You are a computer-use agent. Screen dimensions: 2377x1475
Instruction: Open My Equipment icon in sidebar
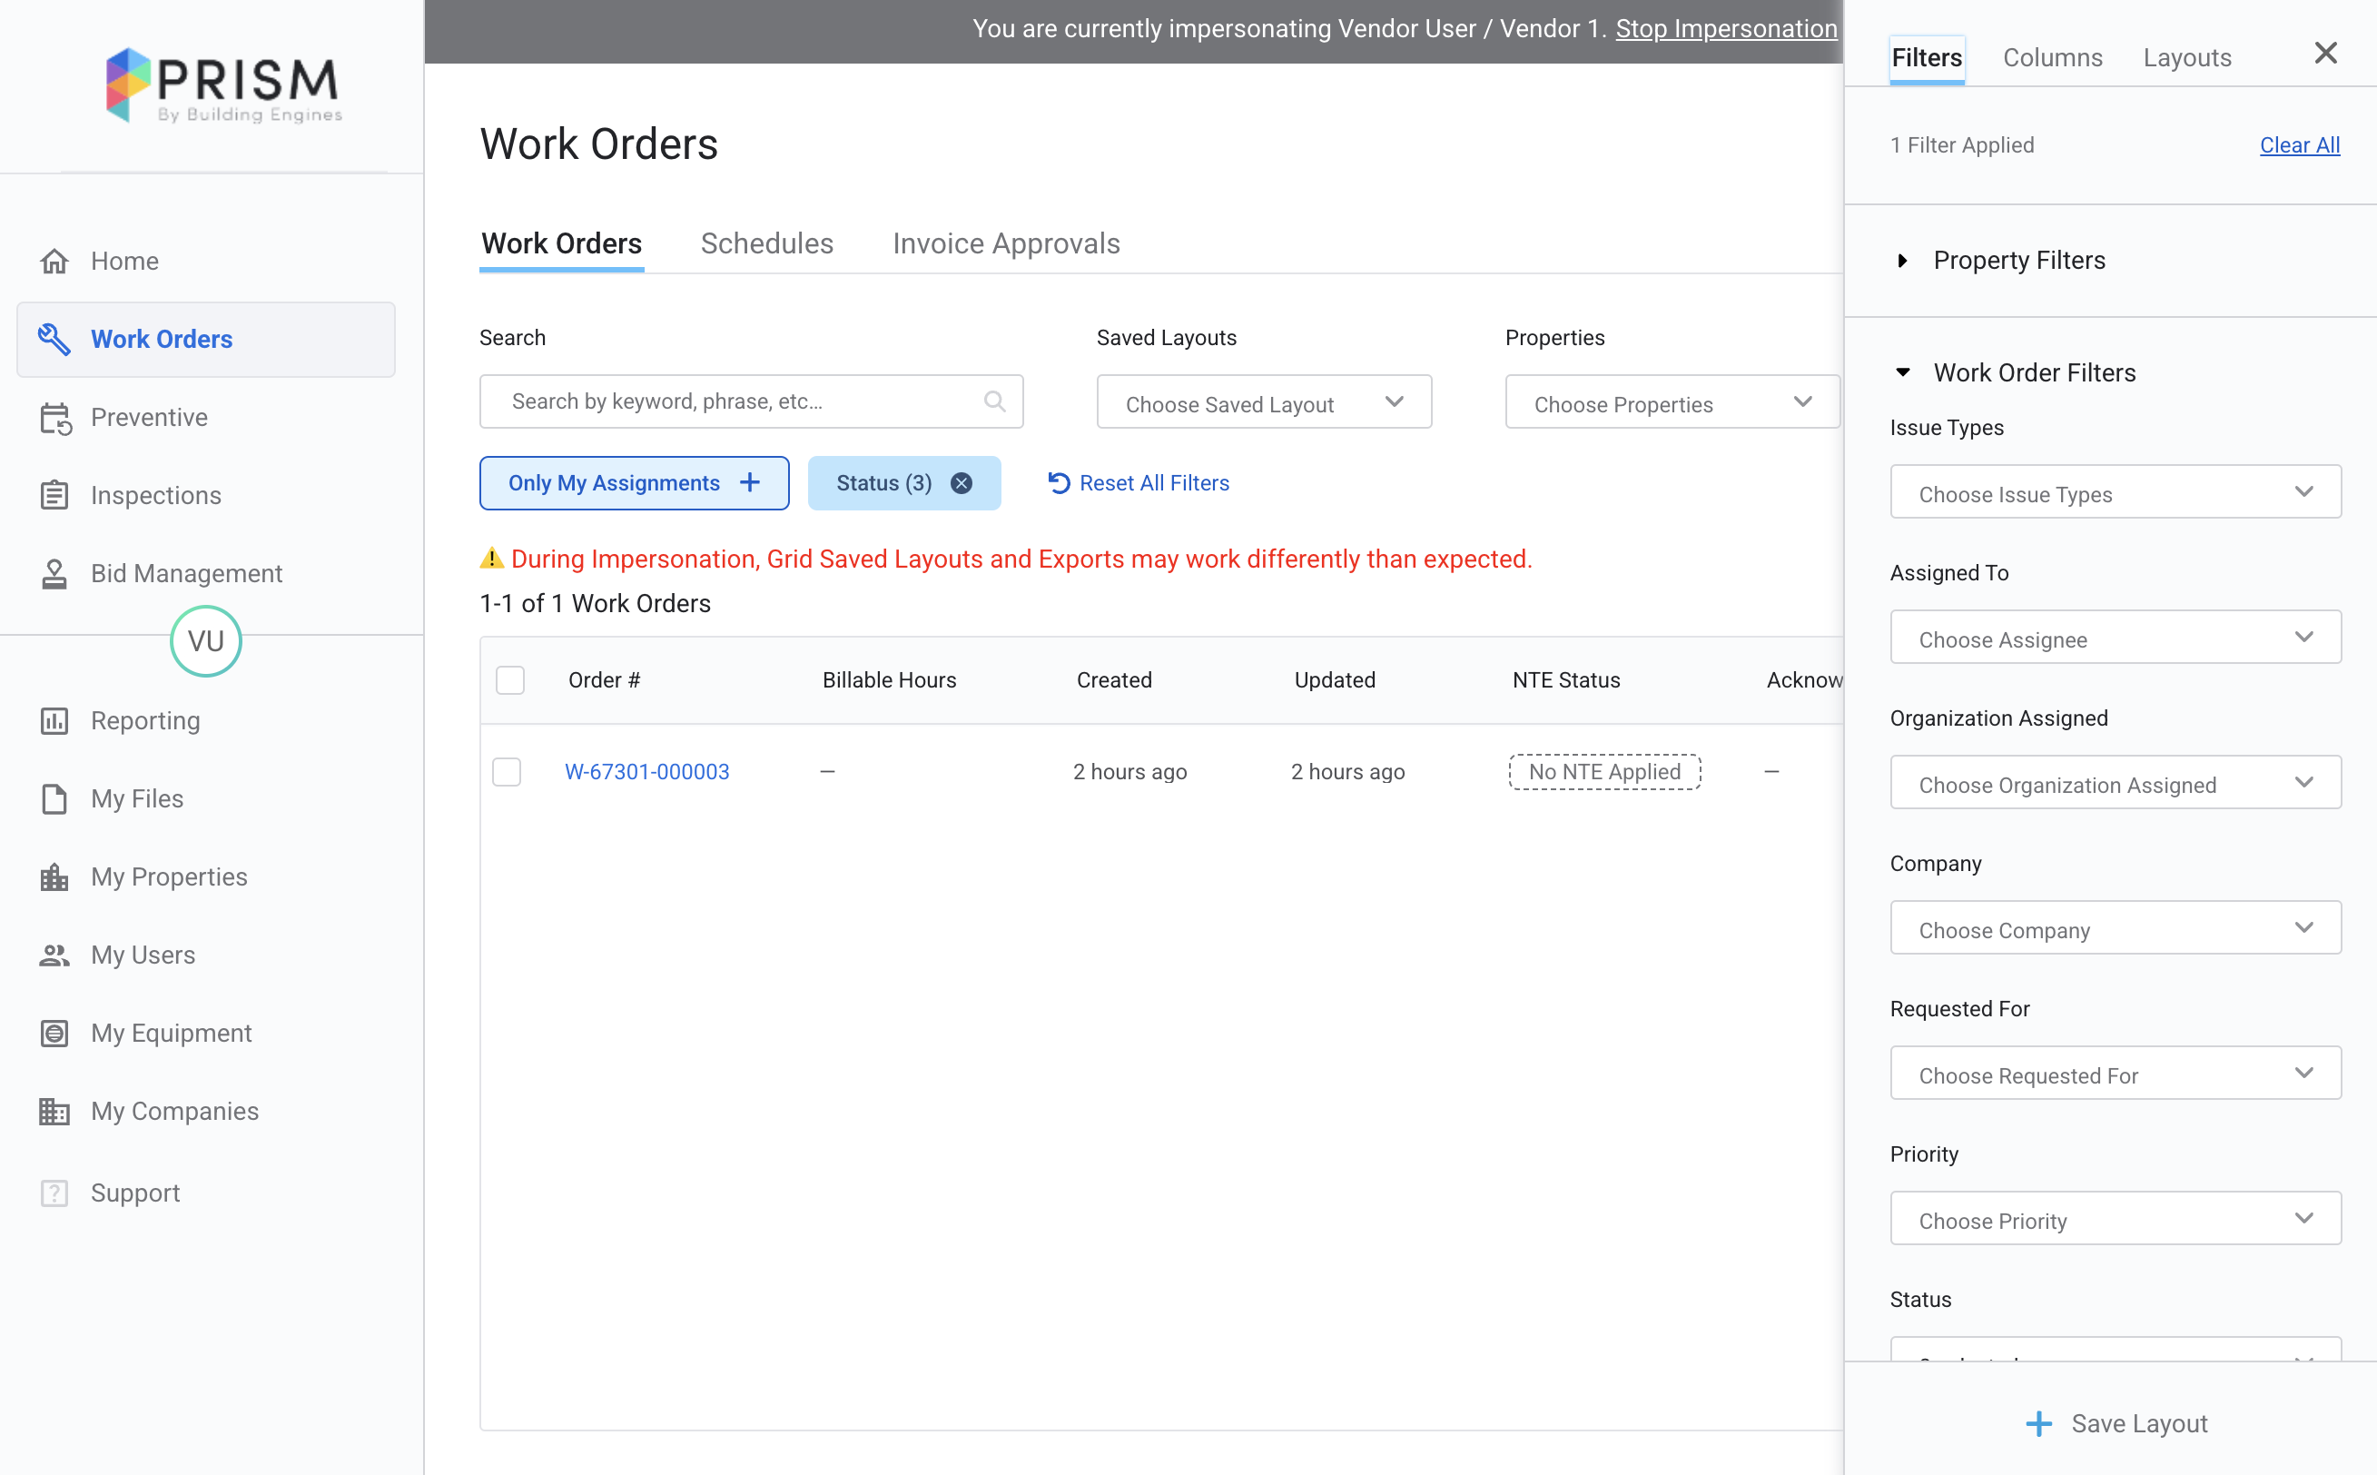54,1033
